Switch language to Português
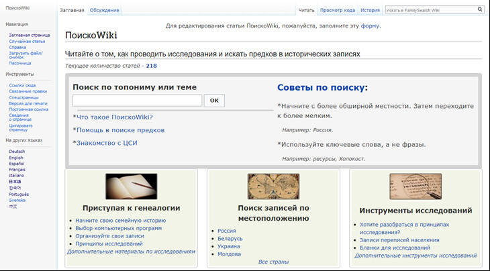 19,195
